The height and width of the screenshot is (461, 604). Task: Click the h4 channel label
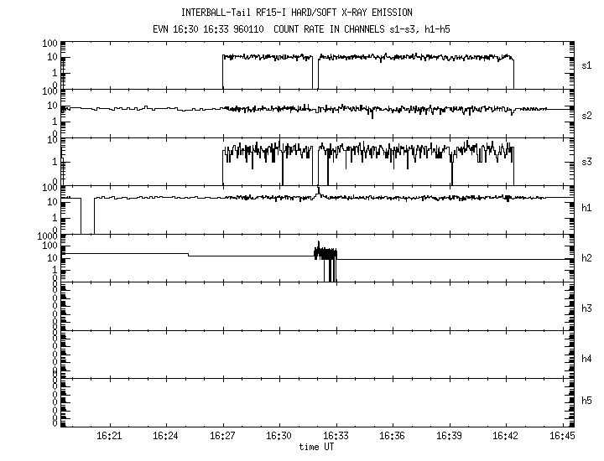(x=587, y=358)
